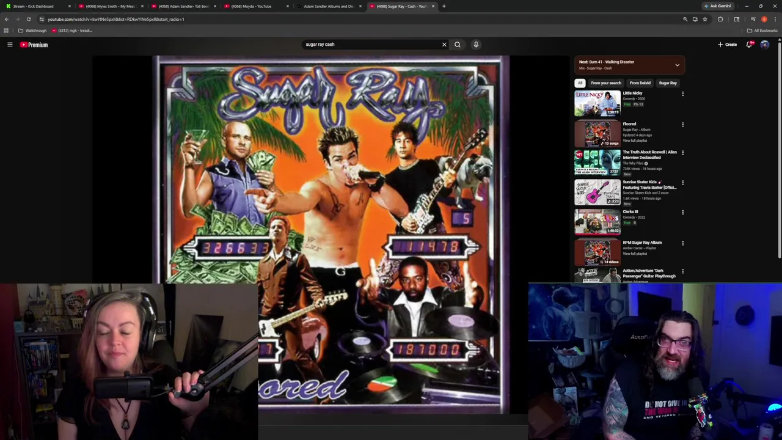Expand the 'Next: Sum 41 - Walking Disaster' panel
782x440 pixels.
(x=677, y=65)
